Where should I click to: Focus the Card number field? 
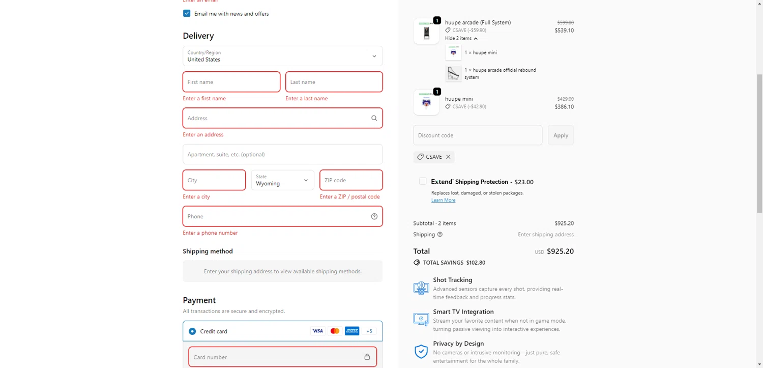click(282, 357)
